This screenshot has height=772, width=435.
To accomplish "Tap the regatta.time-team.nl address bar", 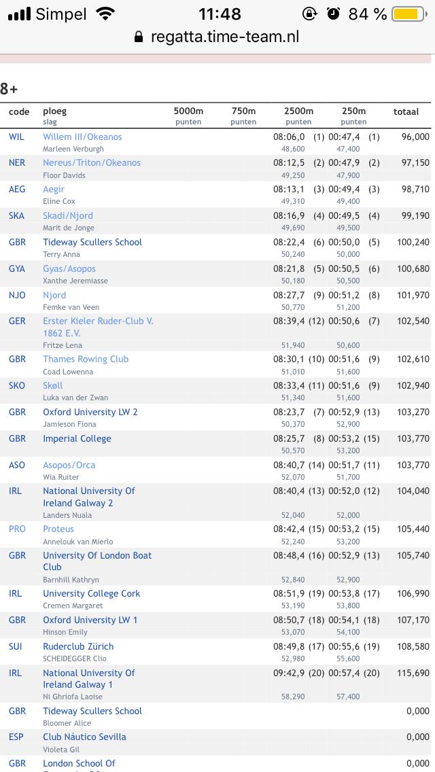I will [217, 37].
